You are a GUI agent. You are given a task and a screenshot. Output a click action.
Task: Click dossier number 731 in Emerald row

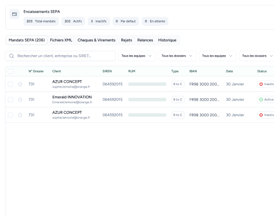(31, 100)
